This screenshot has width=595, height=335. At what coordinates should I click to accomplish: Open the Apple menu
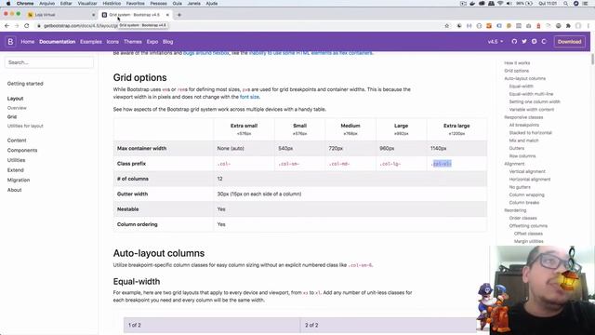tap(8, 4)
